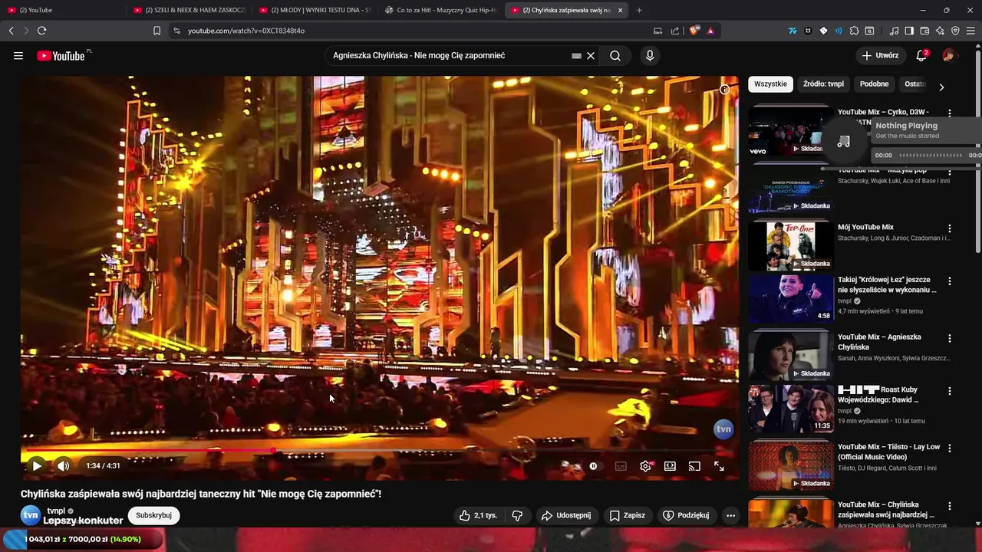Select the Wszystkie filter chip

[770, 84]
